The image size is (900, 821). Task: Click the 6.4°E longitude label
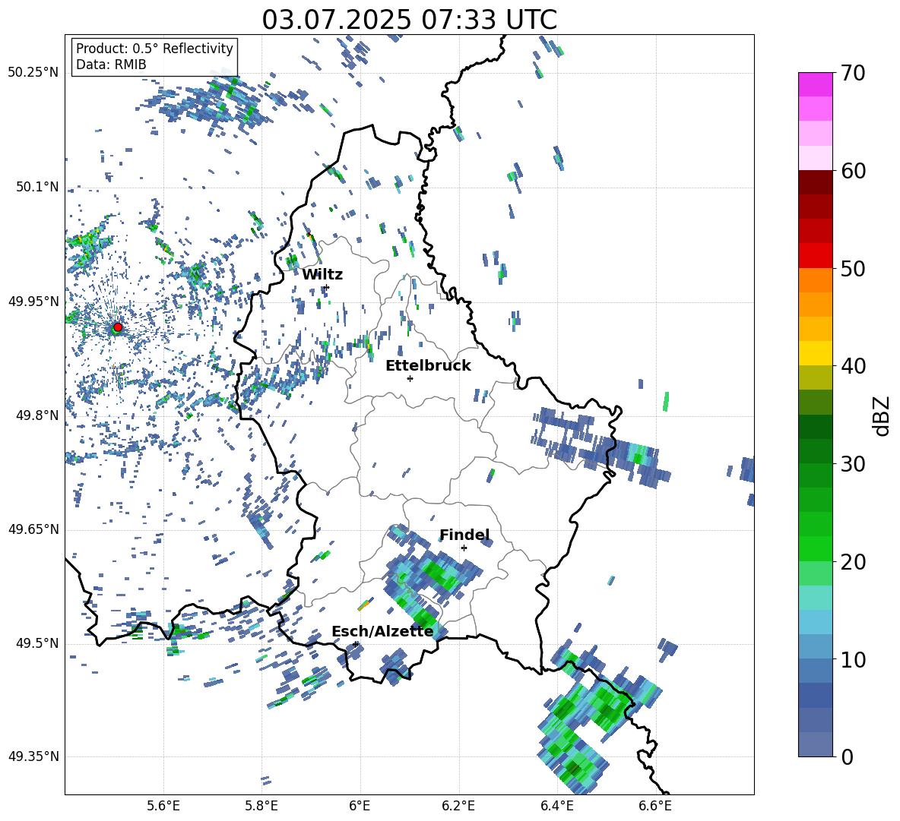[556, 806]
